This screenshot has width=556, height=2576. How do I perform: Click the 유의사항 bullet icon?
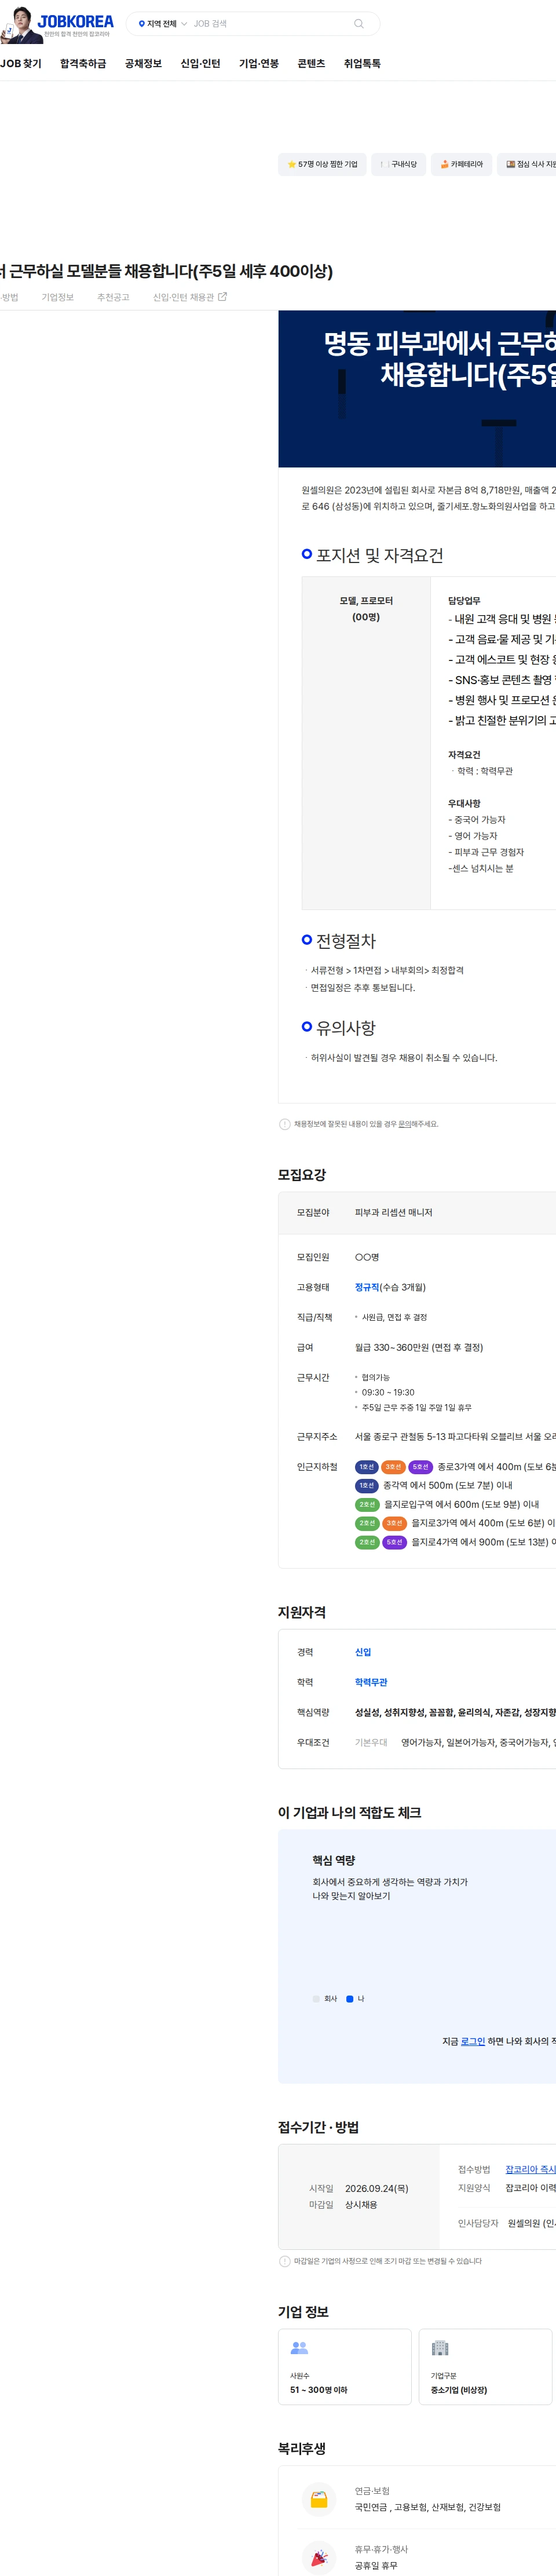click(307, 1026)
